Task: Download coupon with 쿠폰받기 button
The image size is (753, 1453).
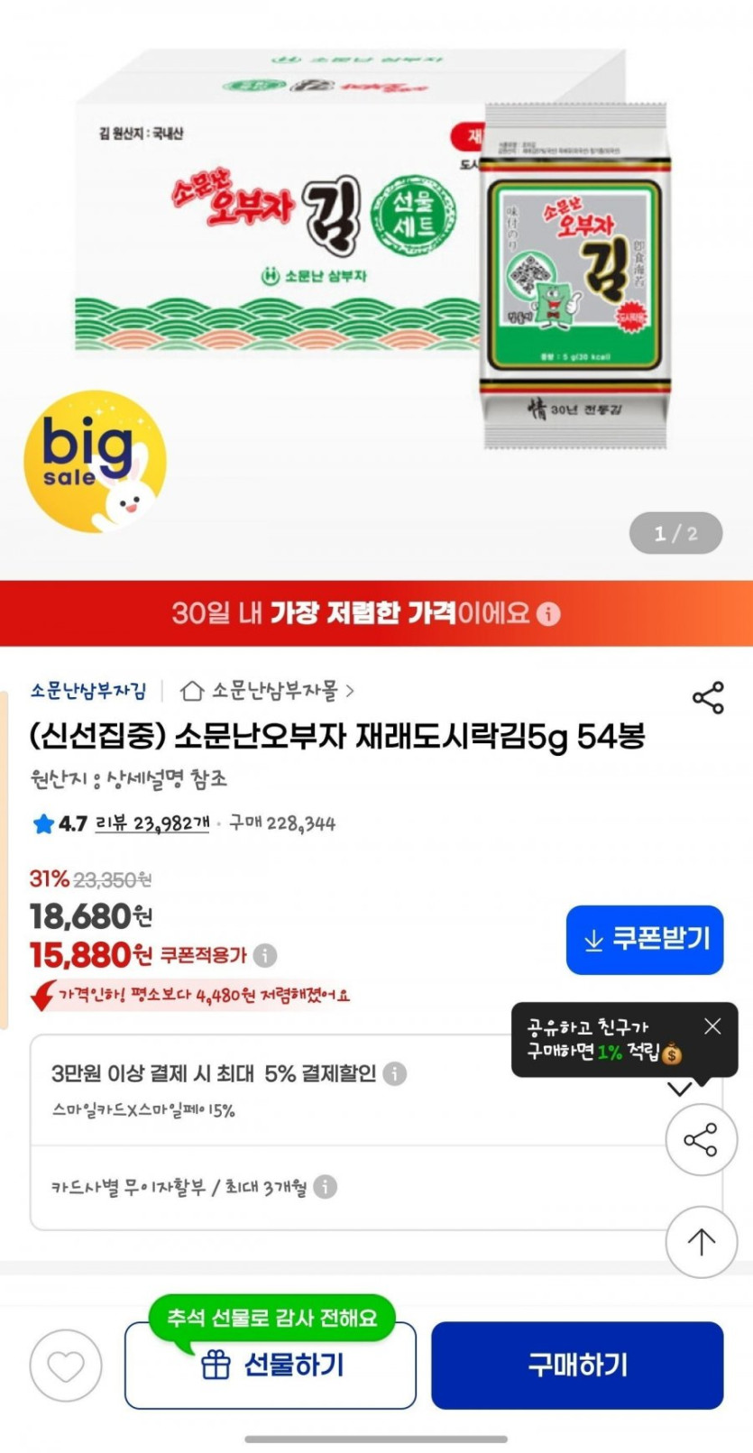Action: click(x=645, y=940)
